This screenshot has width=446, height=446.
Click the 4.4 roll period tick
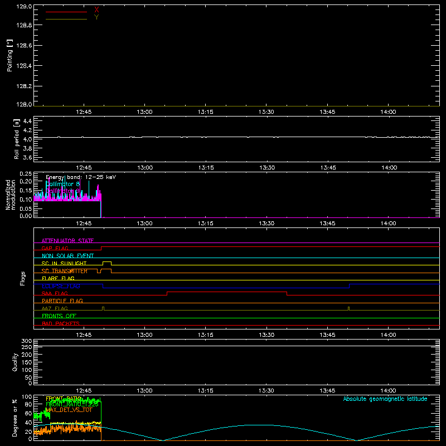27,121
